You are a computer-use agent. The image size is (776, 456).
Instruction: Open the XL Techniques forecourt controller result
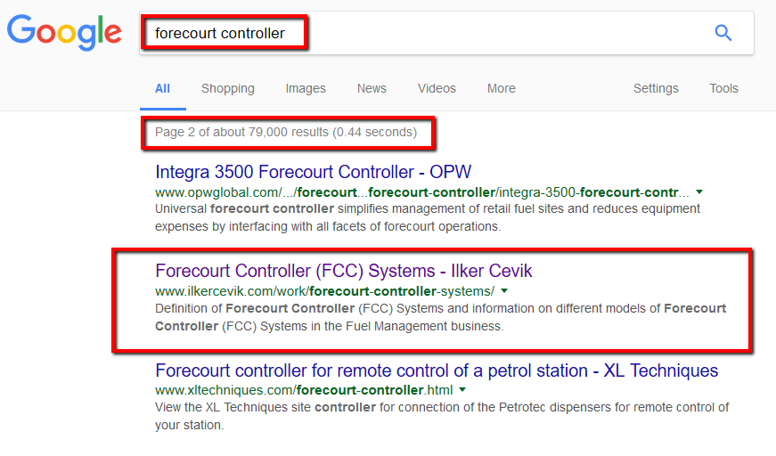click(x=437, y=370)
